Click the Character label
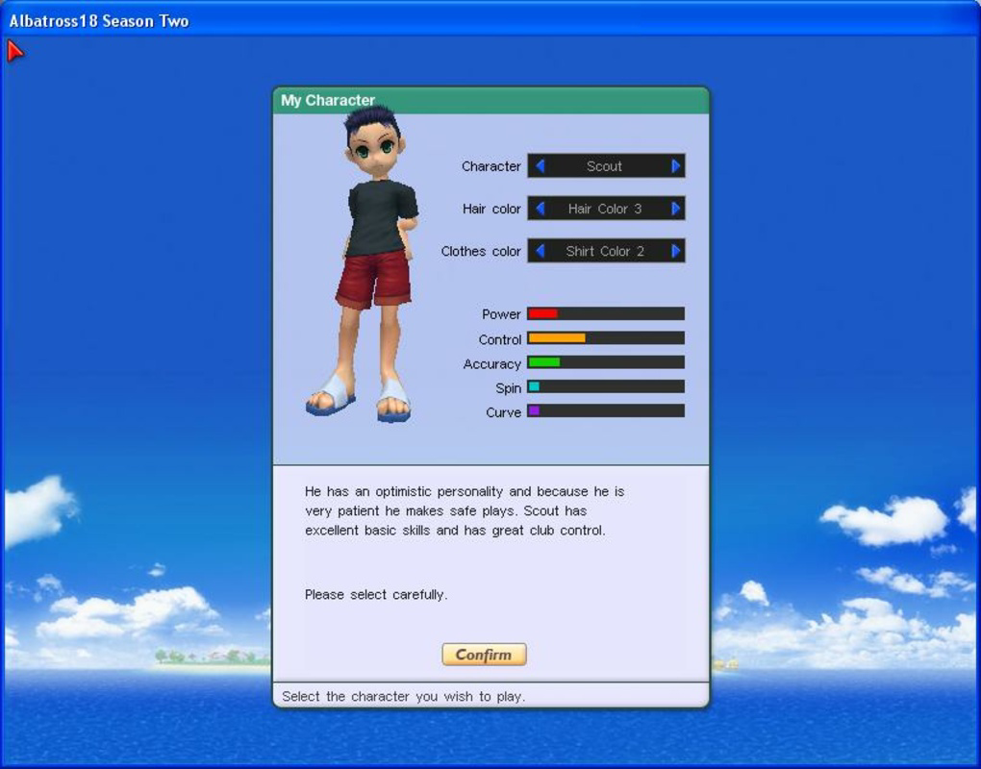 (x=491, y=166)
